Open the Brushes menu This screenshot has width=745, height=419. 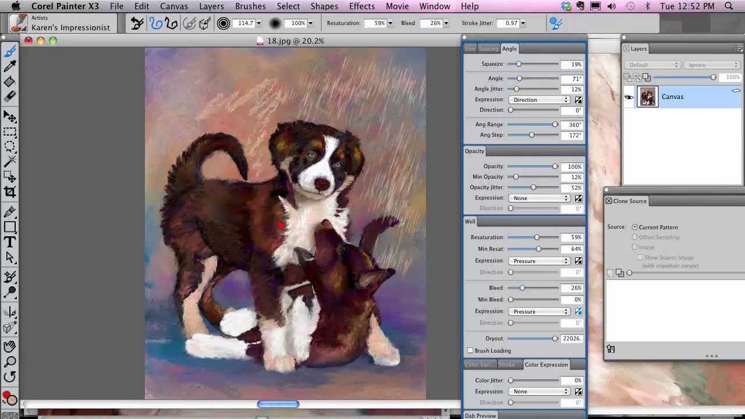(x=250, y=6)
